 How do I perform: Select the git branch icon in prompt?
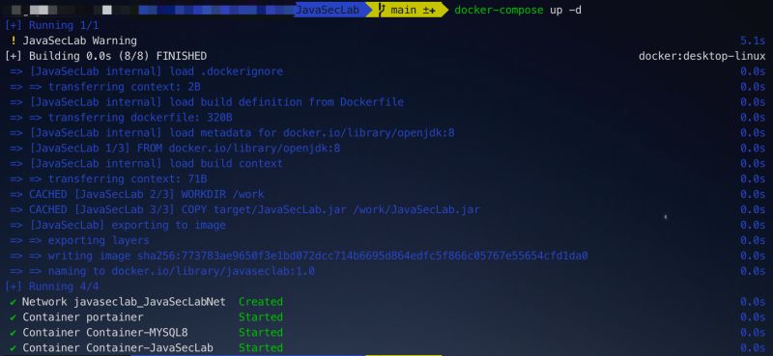click(x=381, y=10)
